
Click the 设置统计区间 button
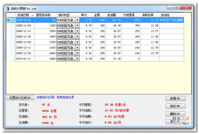click(x=20, y=98)
